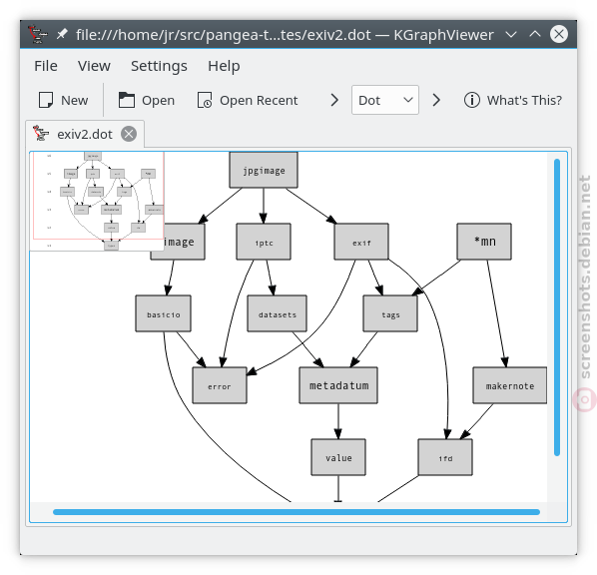Image resolution: width=597 pixels, height=575 pixels.
Task: Click the Open Recent clock icon
Action: 205,100
